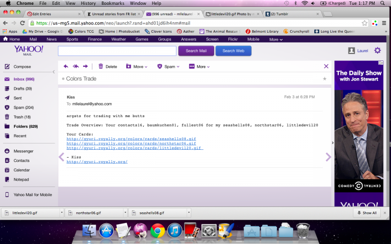Click the Search Mail button

coord(196,51)
